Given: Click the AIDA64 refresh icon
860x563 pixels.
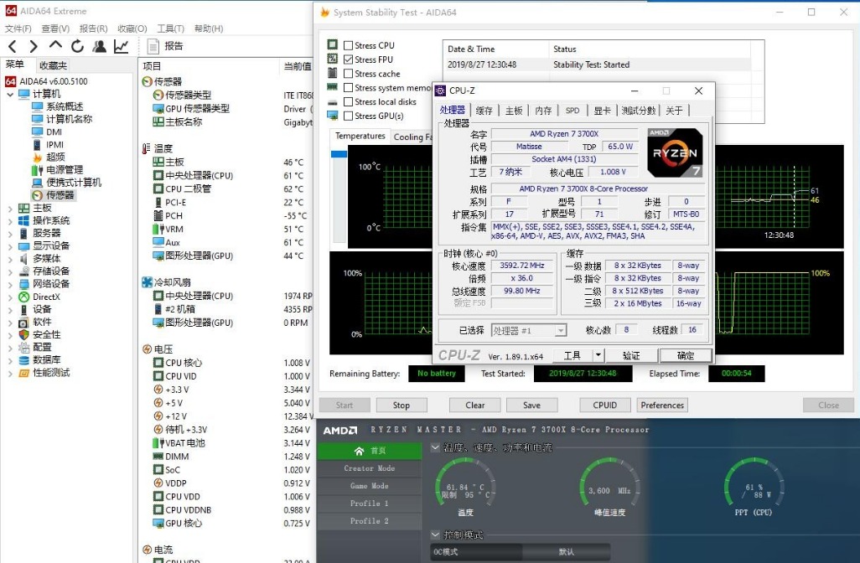Looking at the screenshot, I should point(77,47).
